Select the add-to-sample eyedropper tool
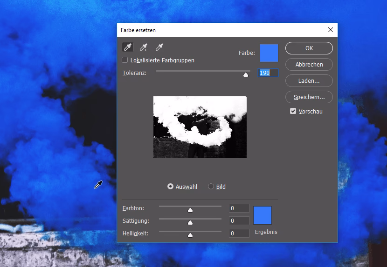The width and height of the screenshot is (387, 267). 144,47
